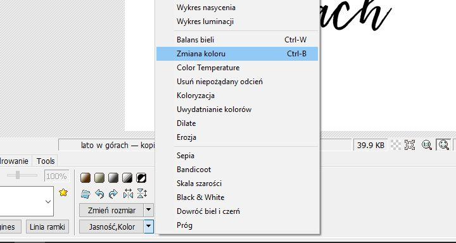This screenshot has width=456, height=243.
Task: Click the 100% percentage field
Action: 57,176
